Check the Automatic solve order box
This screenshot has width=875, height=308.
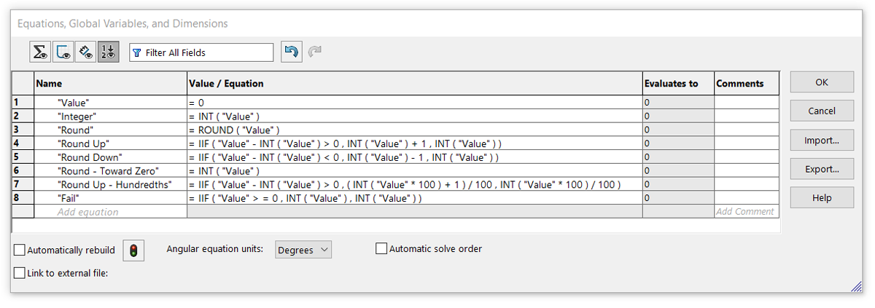(381, 249)
